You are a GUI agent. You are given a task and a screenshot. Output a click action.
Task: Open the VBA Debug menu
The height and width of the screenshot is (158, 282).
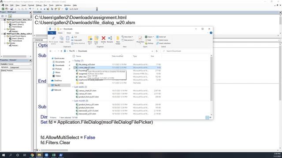coord(39,5)
